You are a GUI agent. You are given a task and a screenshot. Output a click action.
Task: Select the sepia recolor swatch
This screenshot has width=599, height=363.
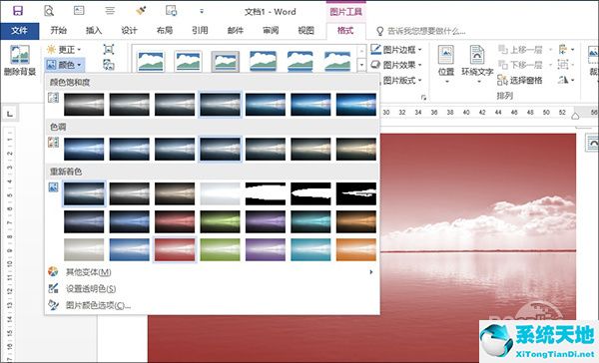pyautogui.click(x=175, y=193)
